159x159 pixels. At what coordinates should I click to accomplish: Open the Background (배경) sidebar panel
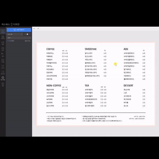click(3, 43)
